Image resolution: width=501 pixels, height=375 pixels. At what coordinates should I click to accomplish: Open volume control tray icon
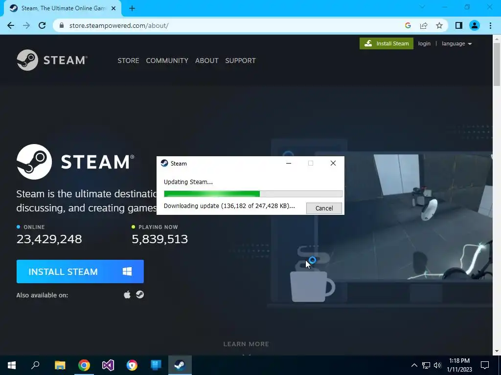[437, 365]
